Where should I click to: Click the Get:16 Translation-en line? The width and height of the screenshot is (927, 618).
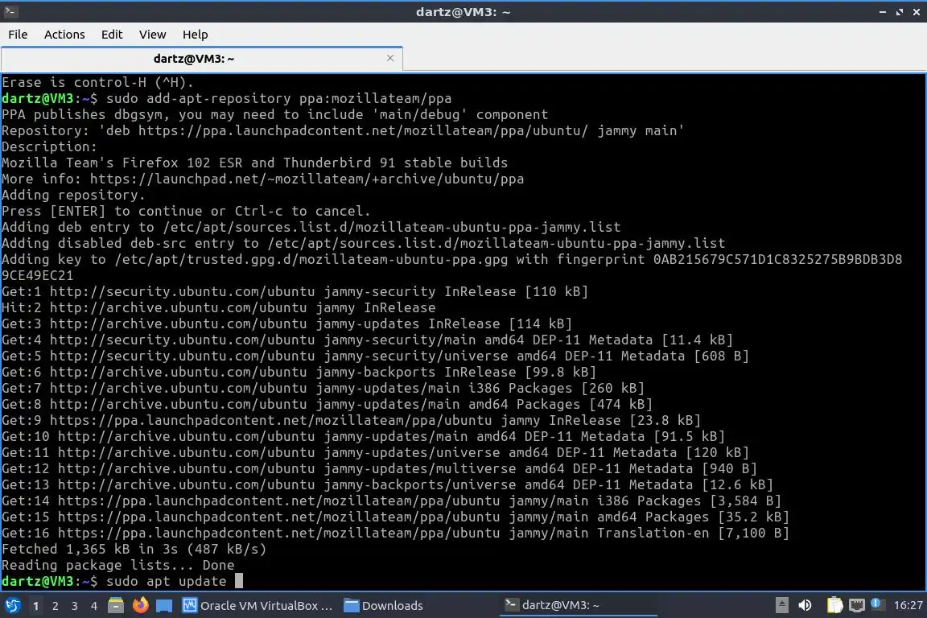coord(396,534)
